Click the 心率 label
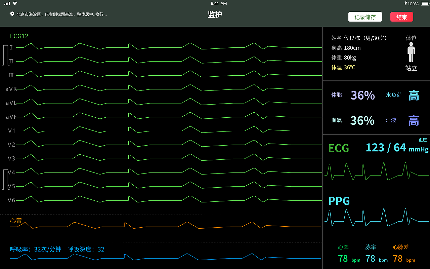 click(343, 247)
